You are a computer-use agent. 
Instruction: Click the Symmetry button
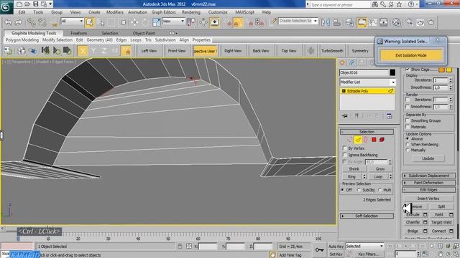(x=360, y=51)
